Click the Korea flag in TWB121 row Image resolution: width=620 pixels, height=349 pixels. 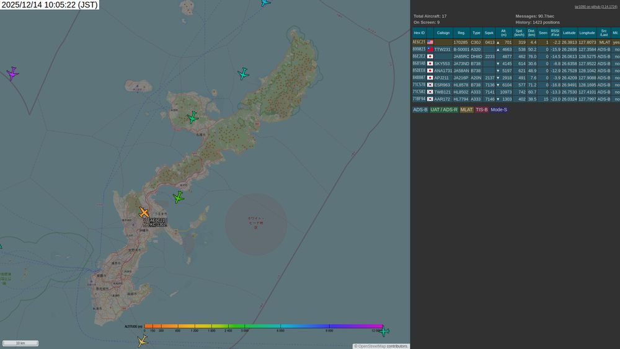(x=430, y=92)
